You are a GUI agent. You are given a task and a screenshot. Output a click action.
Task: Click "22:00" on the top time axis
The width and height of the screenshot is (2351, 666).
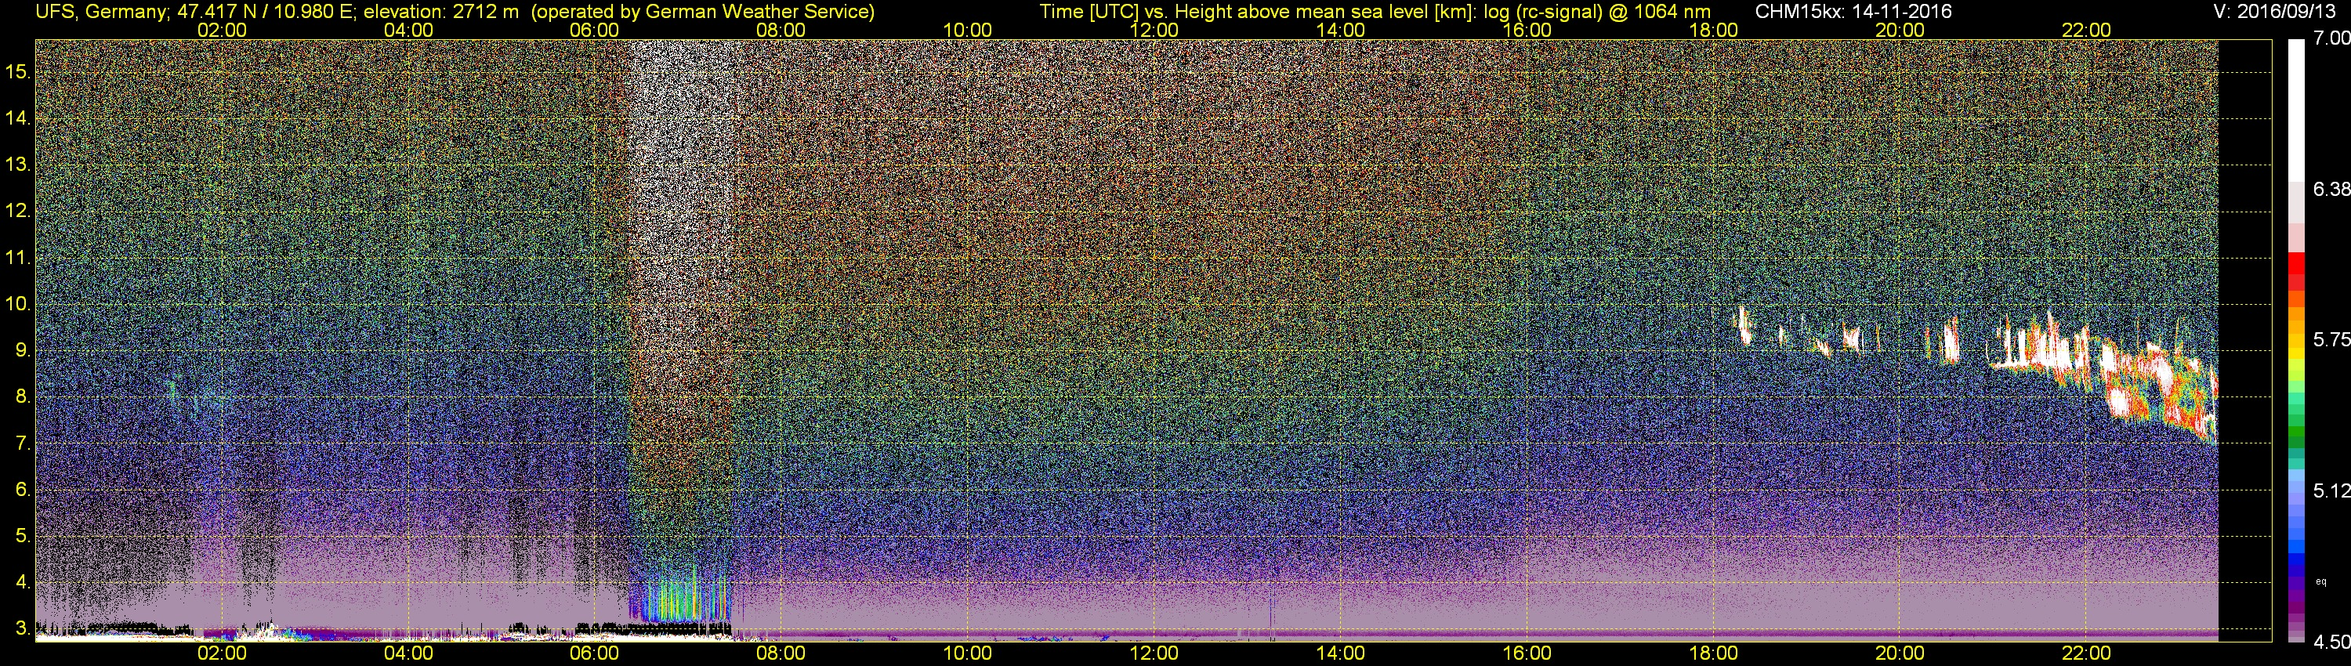coord(2086,30)
